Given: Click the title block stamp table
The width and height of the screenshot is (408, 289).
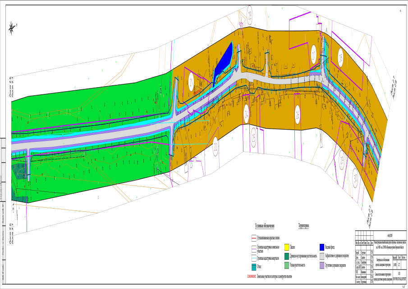Looking at the screenshot, I should (380, 257).
